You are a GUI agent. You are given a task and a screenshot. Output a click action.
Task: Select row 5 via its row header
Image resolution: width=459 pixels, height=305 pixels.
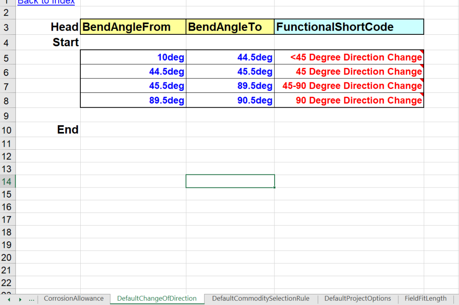pyautogui.click(x=8, y=58)
